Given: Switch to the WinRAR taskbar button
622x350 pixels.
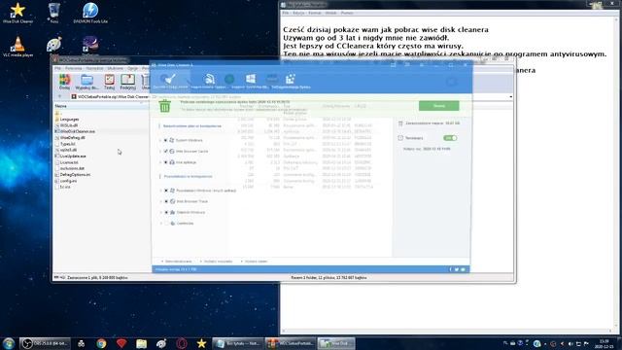Looking at the screenshot, I should click(x=291, y=343).
